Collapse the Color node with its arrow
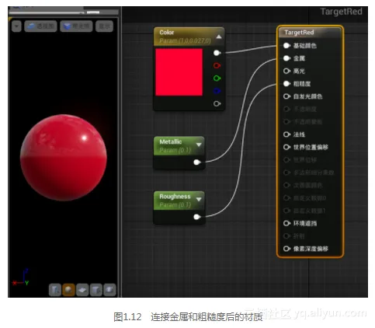The height and width of the screenshot is (328, 375). pyautogui.click(x=219, y=37)
